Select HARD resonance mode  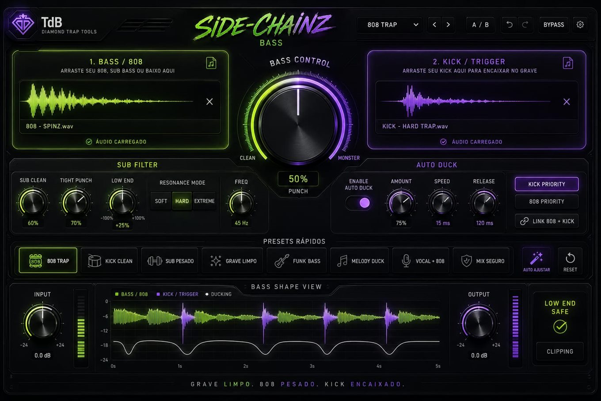click(182, 201)
